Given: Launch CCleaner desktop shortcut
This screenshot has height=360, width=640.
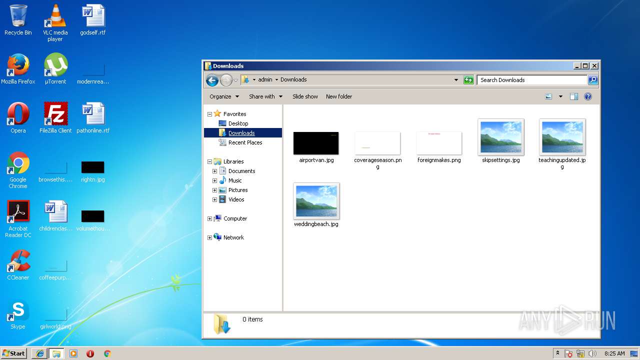Looking at the screenshot, I should (x=18, y=265).
